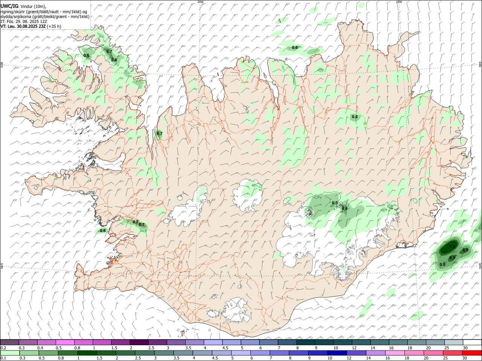Click the '0.5' label in northeast Iceland
This screenshot has width=482, height=361.
(x=355, y=117)
